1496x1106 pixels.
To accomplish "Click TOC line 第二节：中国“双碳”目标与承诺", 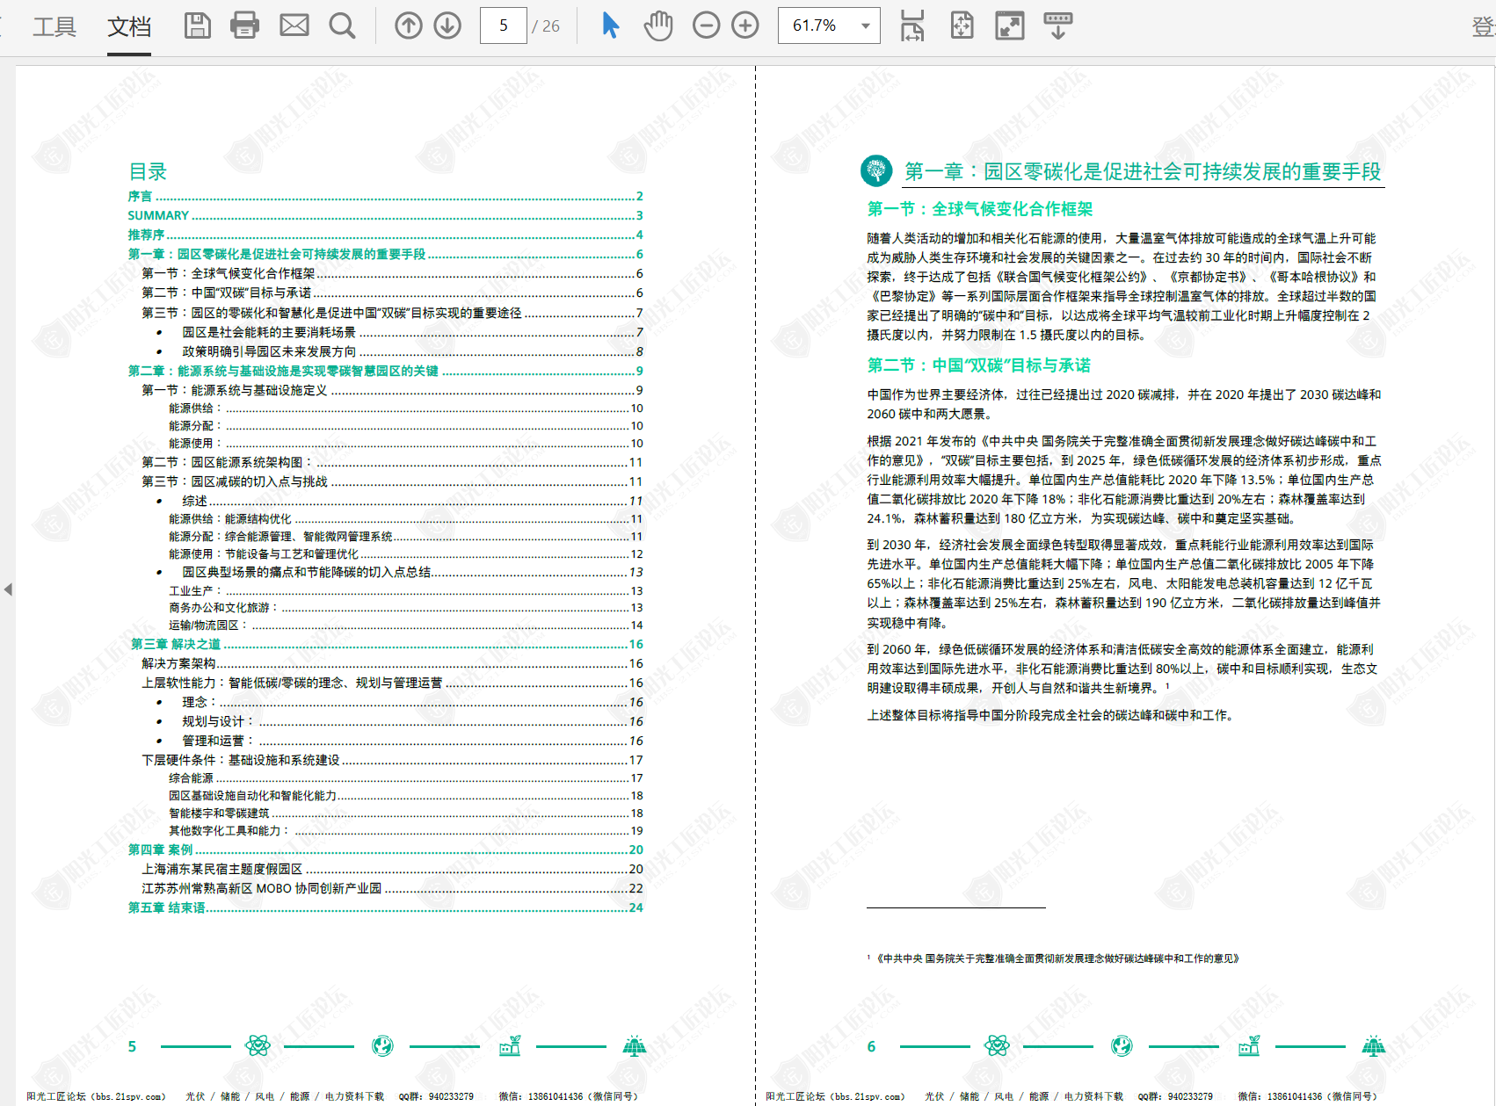I will pos(392,293).
